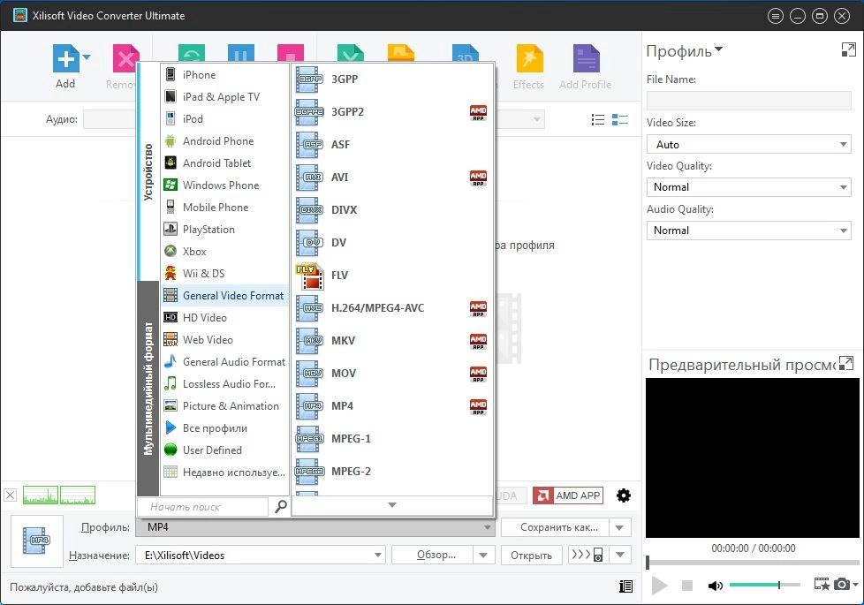Click the Сохранить как... button

point(555,527)
